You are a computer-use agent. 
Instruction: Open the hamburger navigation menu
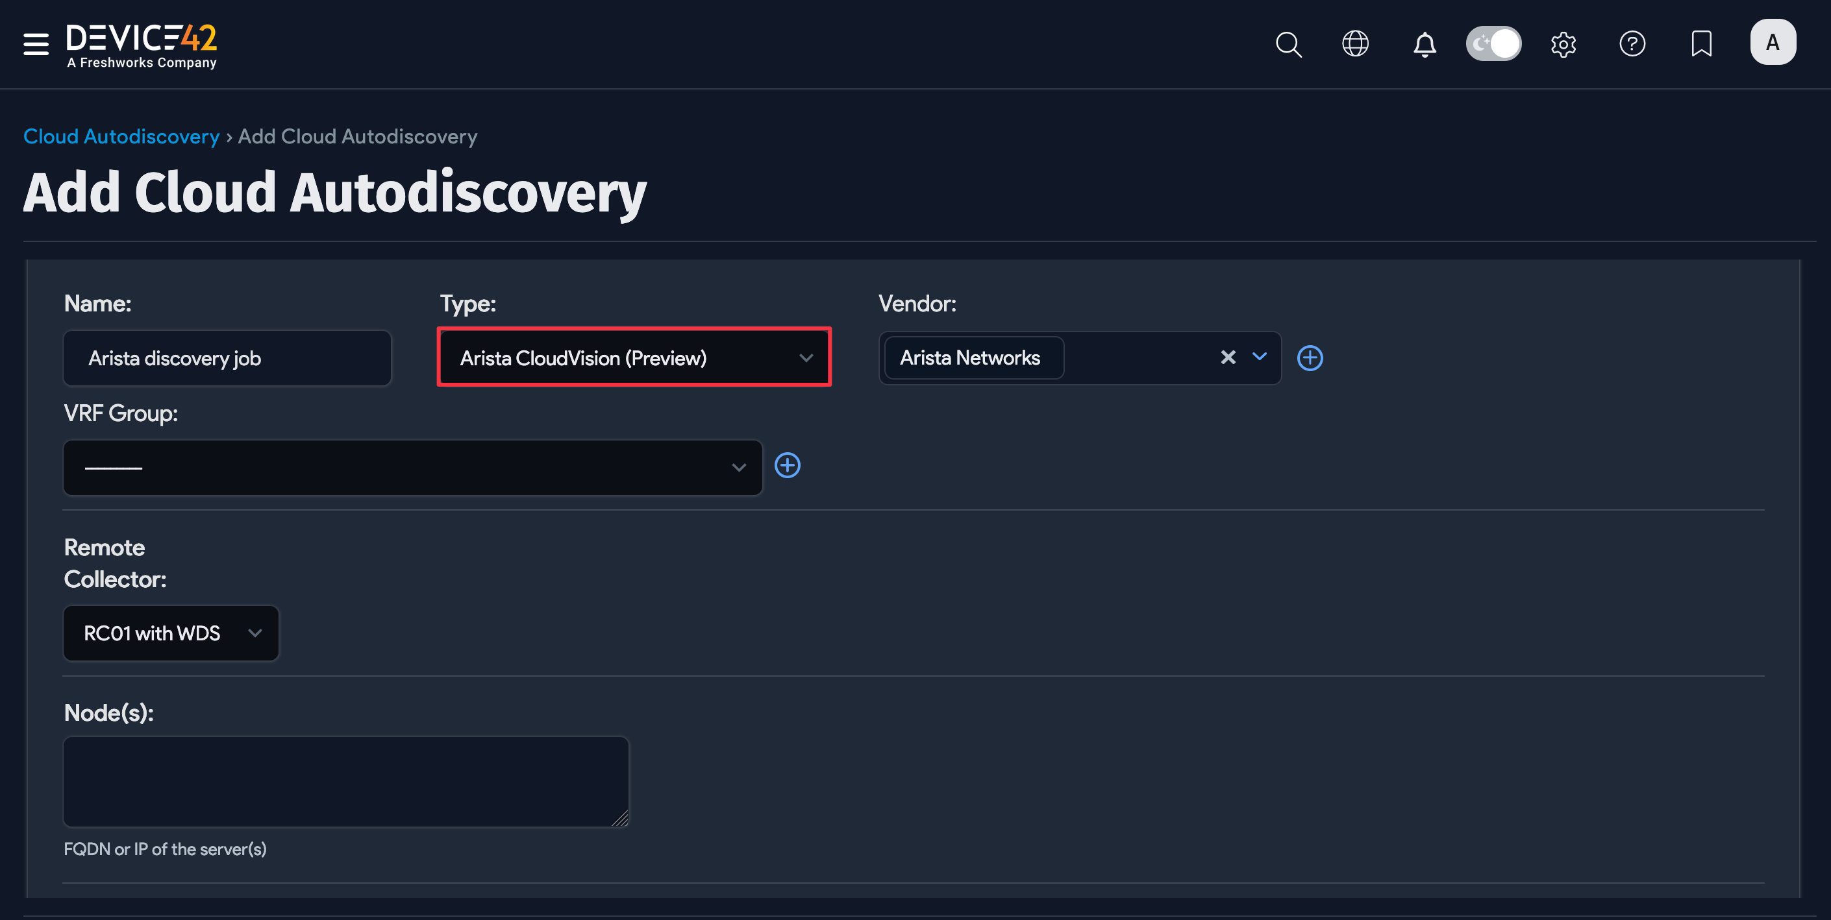point(36,43)
